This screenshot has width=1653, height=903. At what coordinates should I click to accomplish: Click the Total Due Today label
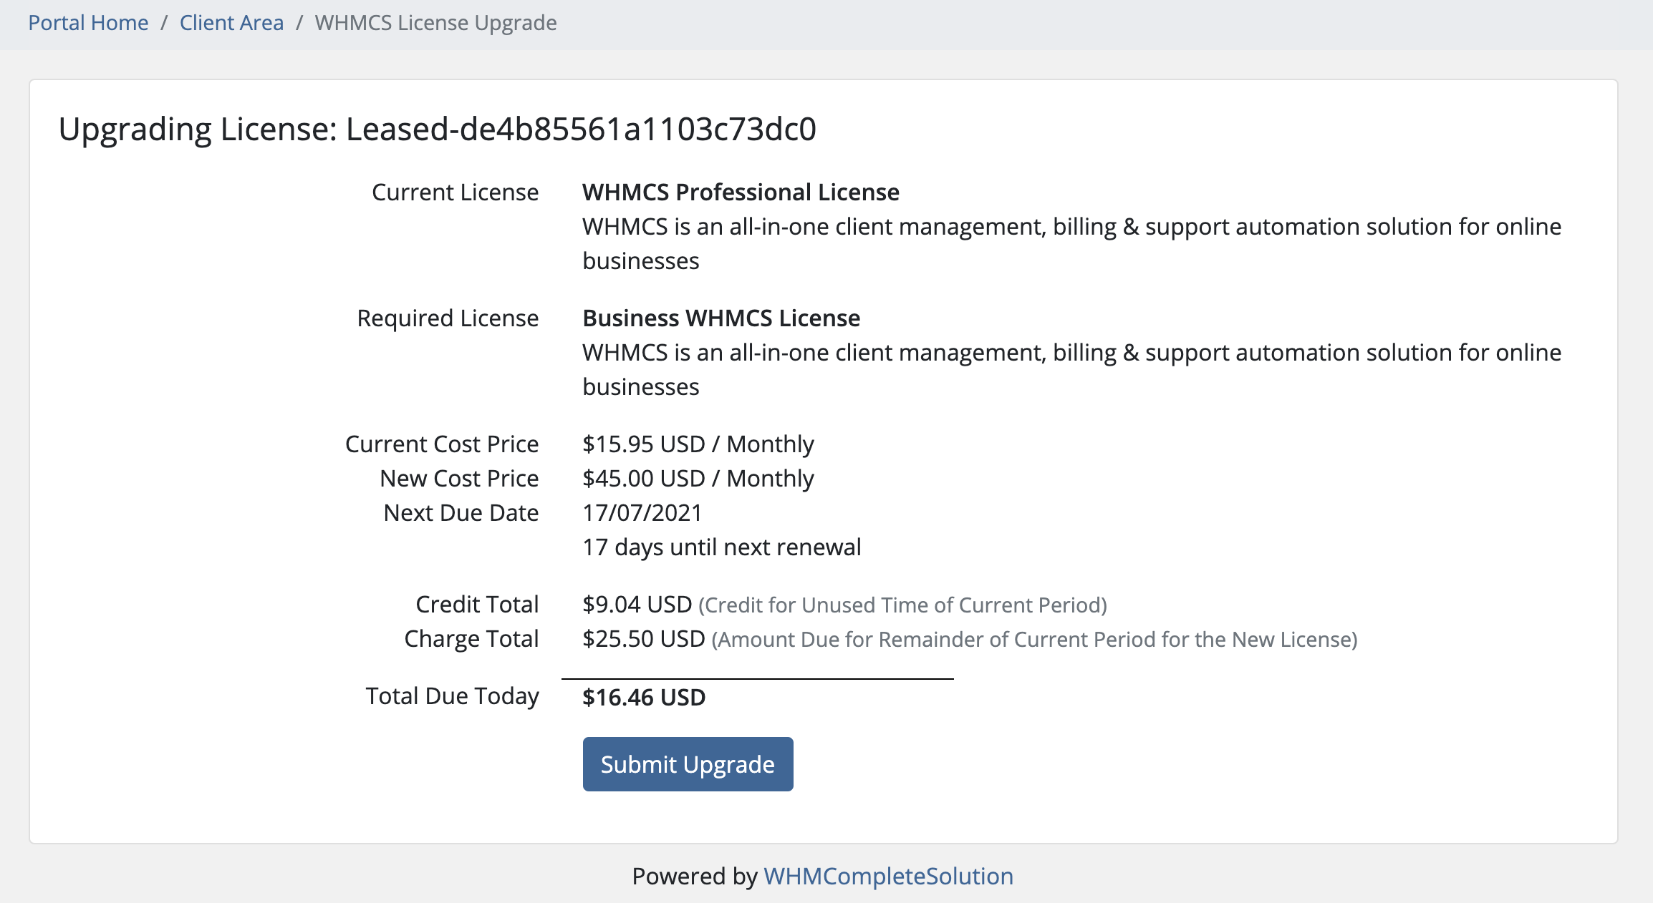(453, 696)
